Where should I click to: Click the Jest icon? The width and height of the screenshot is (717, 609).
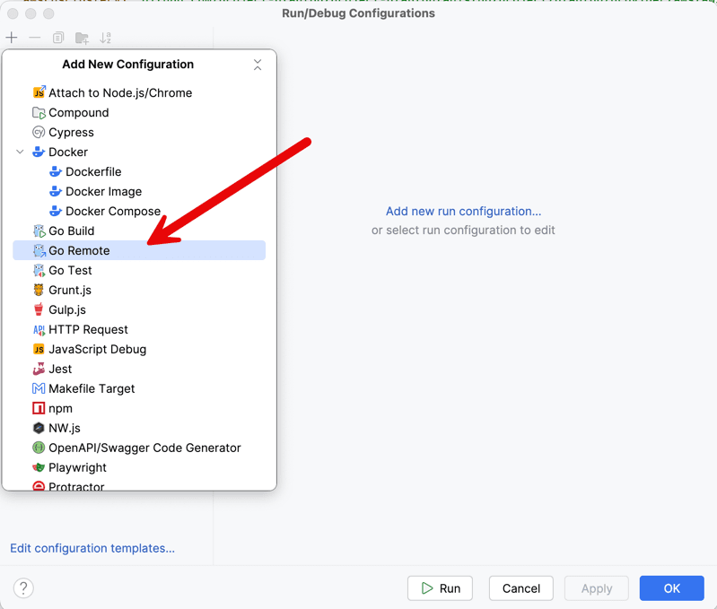click(39, 369)
